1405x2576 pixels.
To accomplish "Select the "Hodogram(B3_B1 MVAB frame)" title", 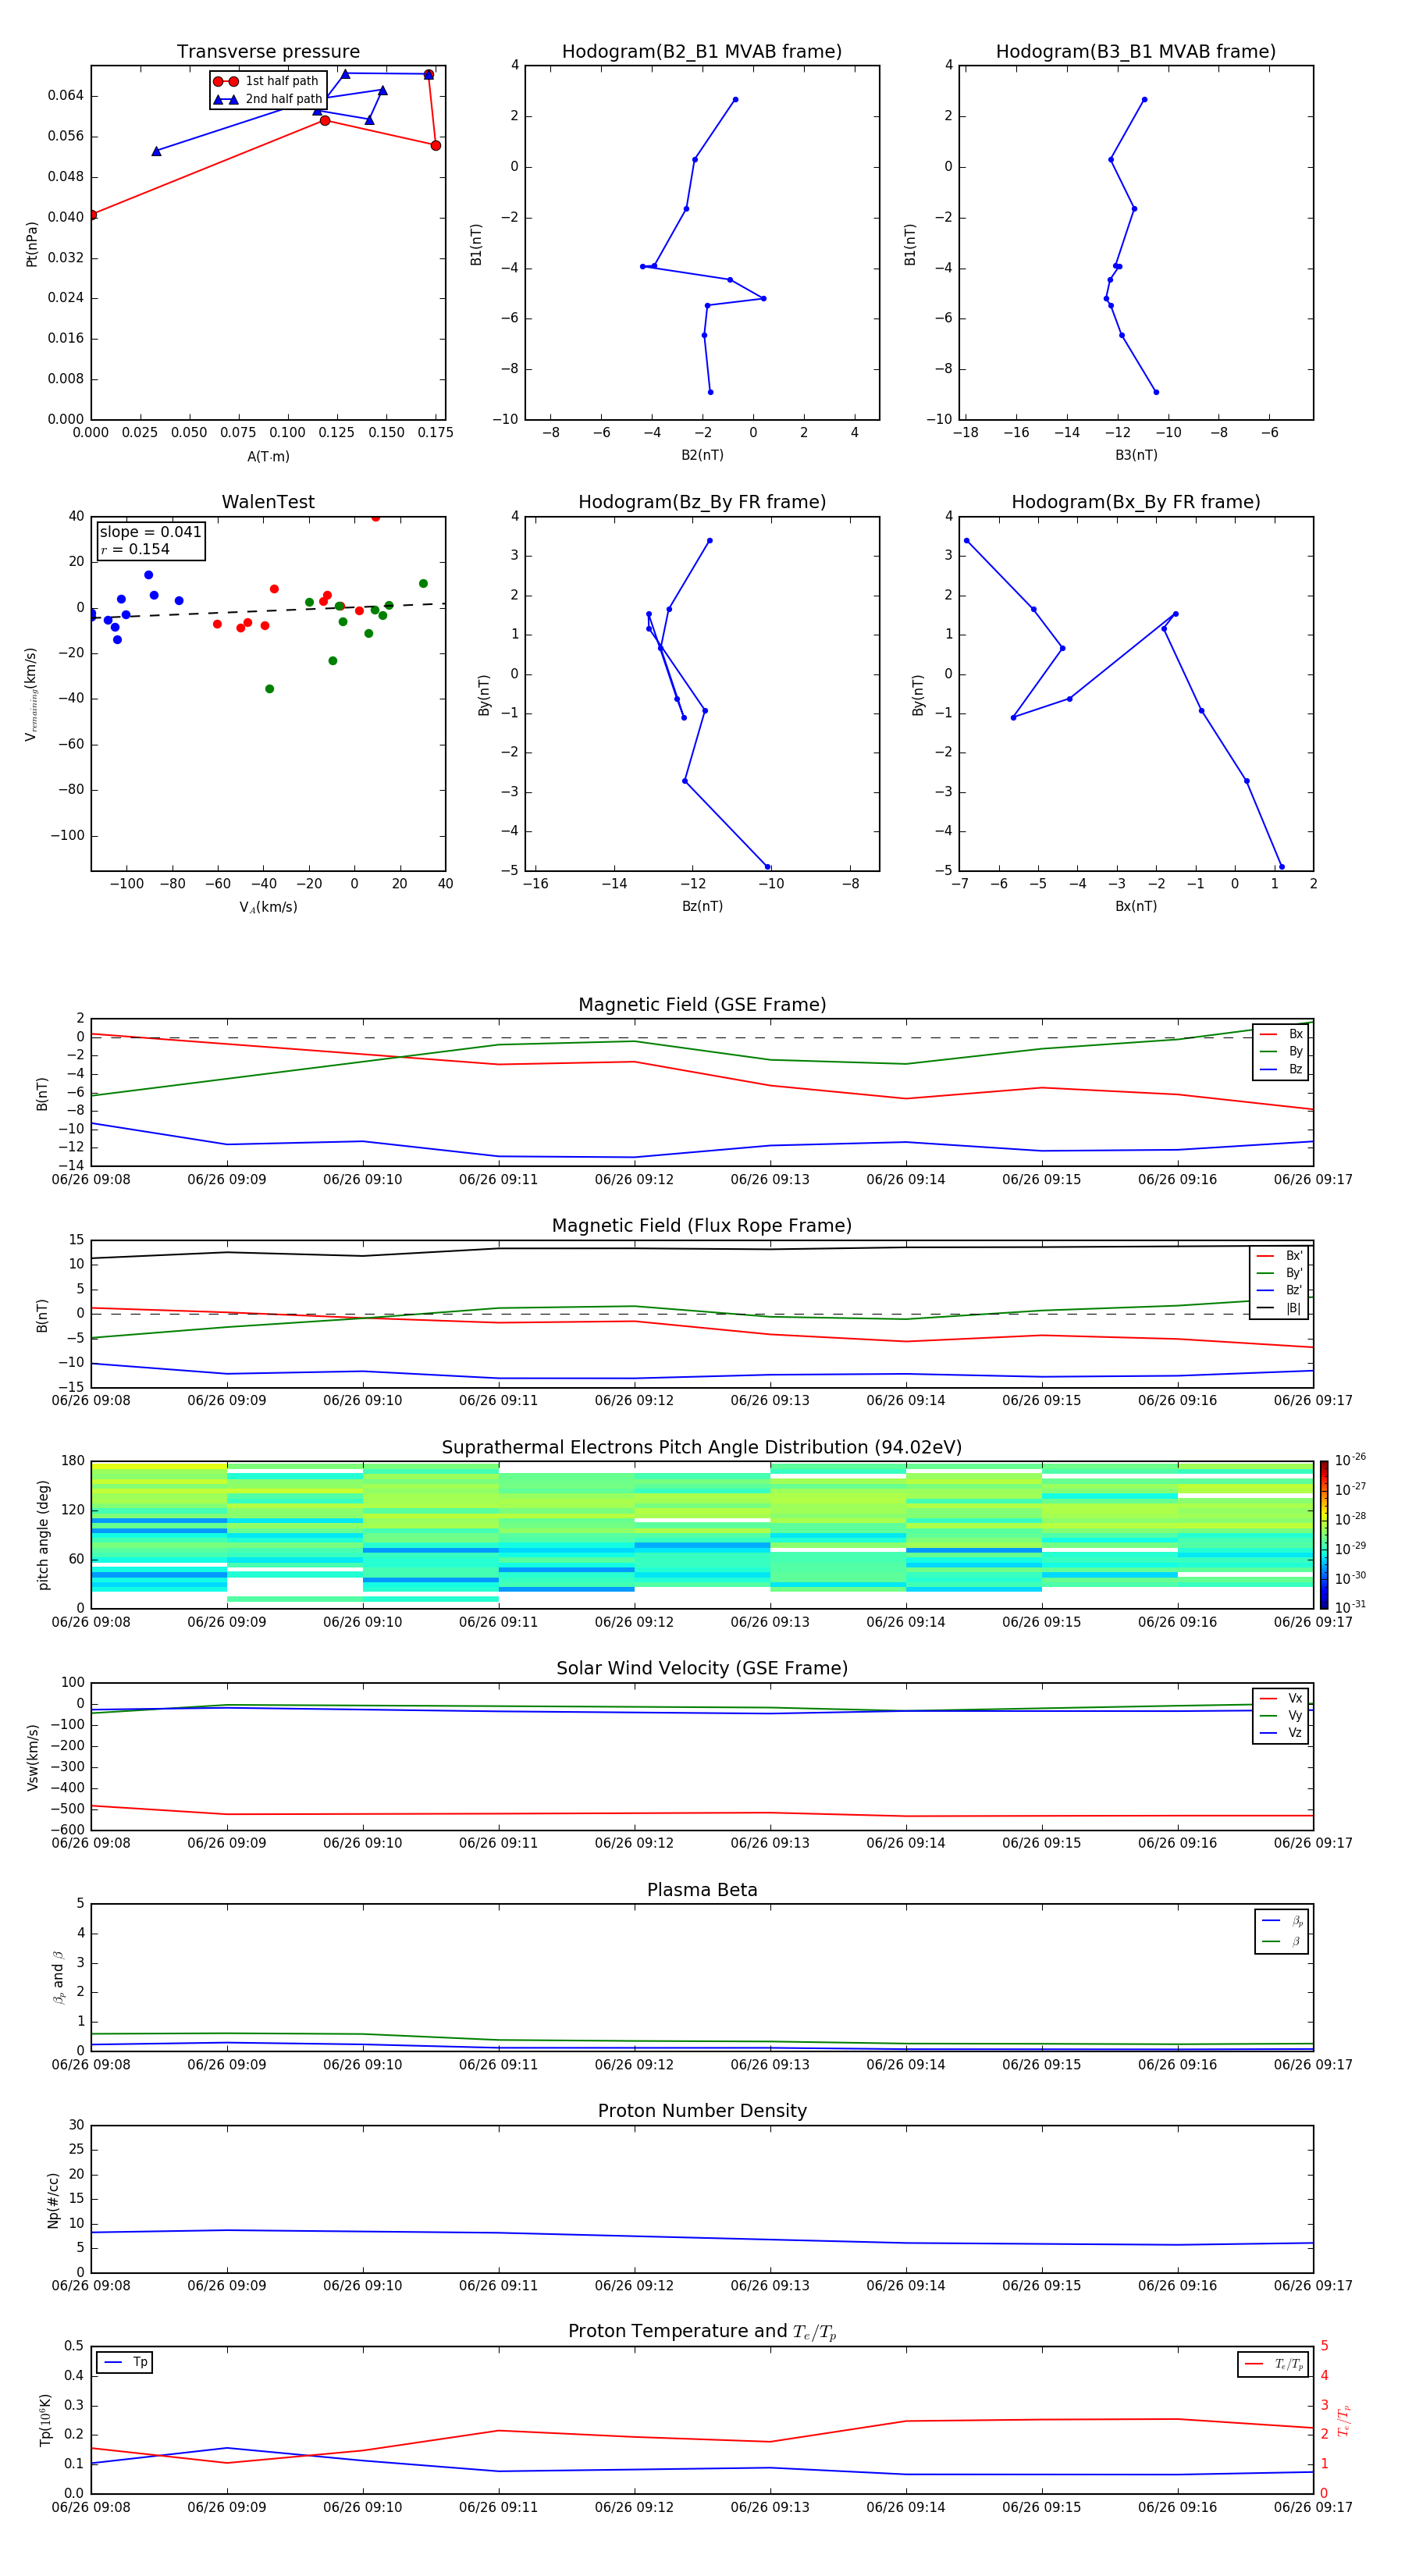I will click(1136, 52).
